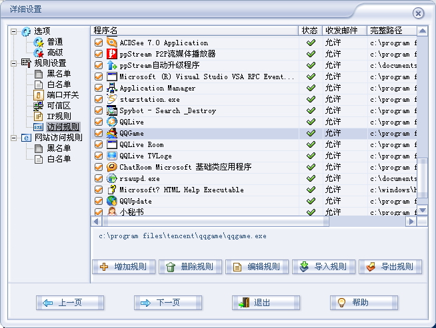Go to previous page with 上一页
This screenshot has height=328, width=436.
[x=70, y=303]
